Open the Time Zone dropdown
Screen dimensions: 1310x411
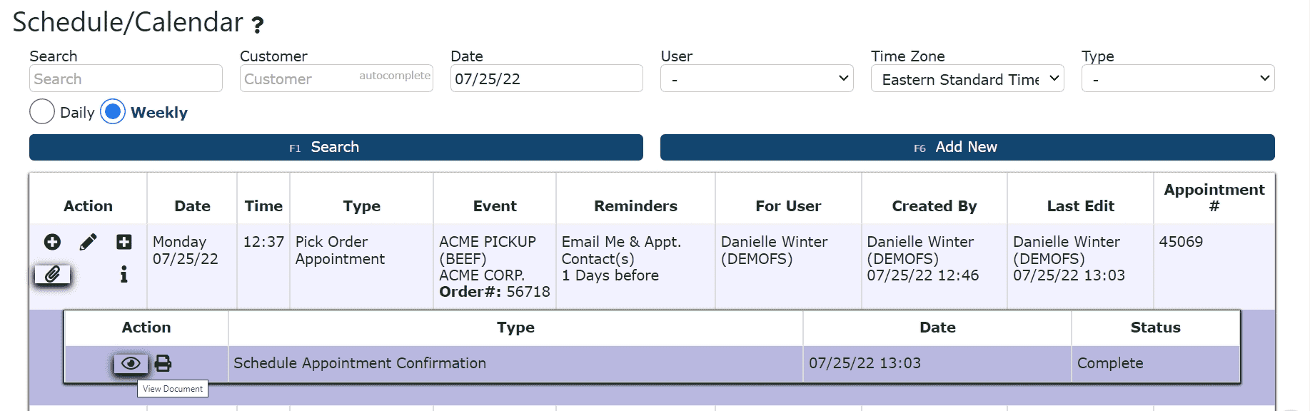[x=967, y=78]
